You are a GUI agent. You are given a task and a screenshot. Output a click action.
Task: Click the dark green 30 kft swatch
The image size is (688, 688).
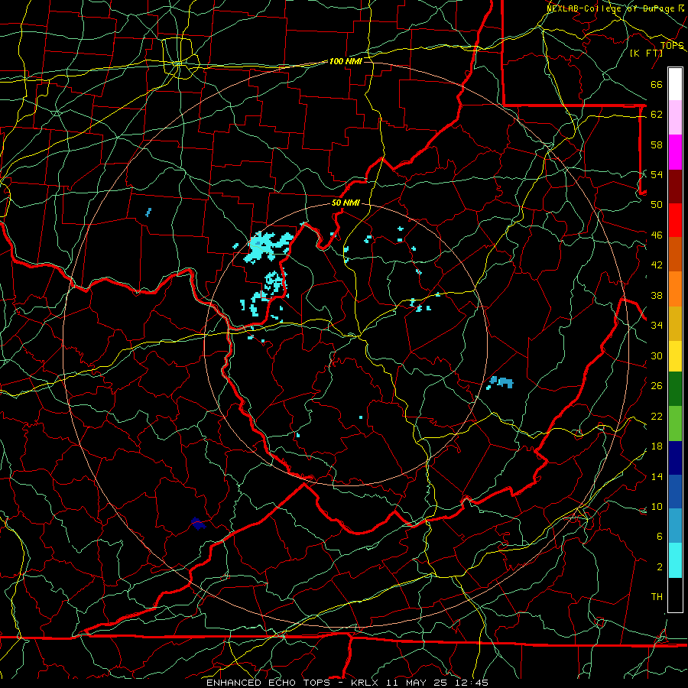[675, 389]
